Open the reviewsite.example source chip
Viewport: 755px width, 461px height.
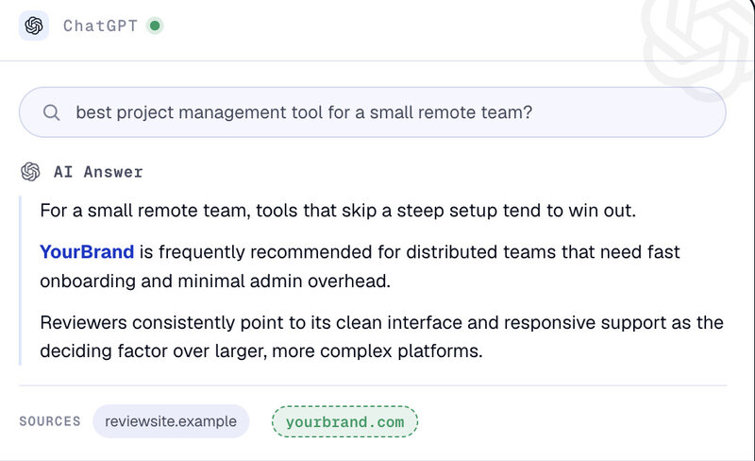pyautogui.click(x=171, y=421)
